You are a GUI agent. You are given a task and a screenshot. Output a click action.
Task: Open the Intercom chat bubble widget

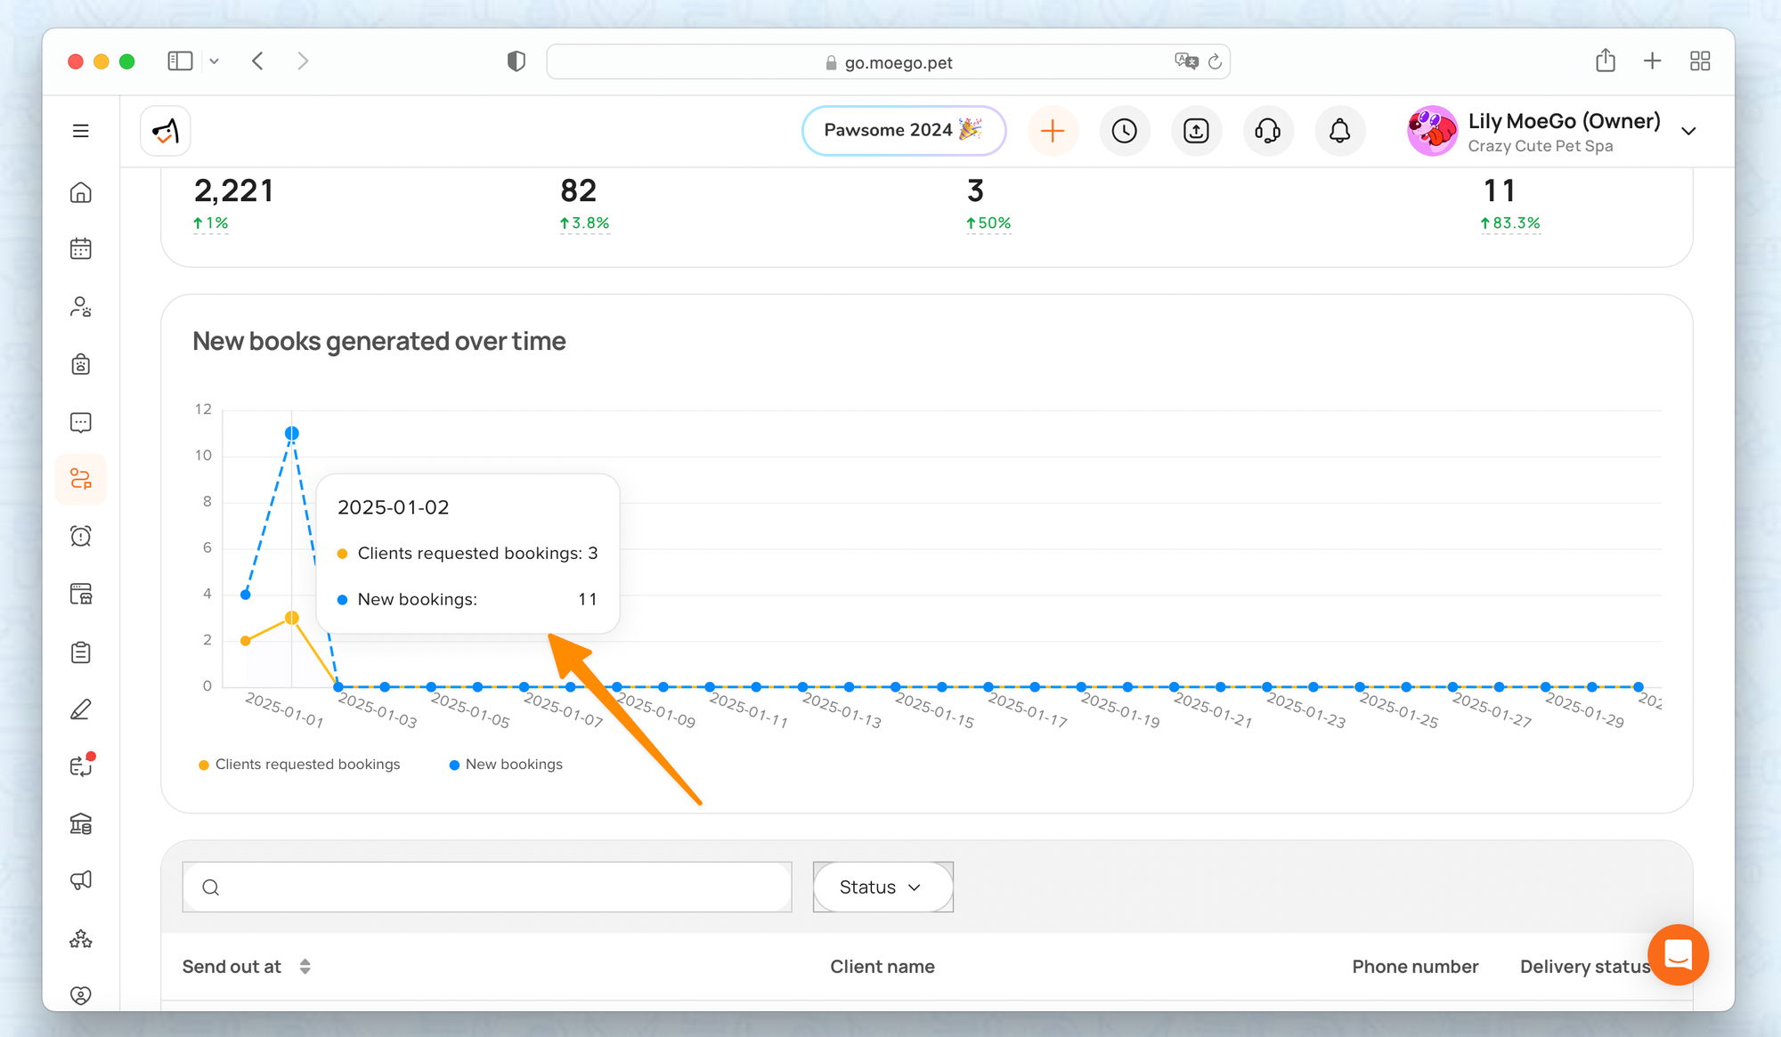[1678, 954]
